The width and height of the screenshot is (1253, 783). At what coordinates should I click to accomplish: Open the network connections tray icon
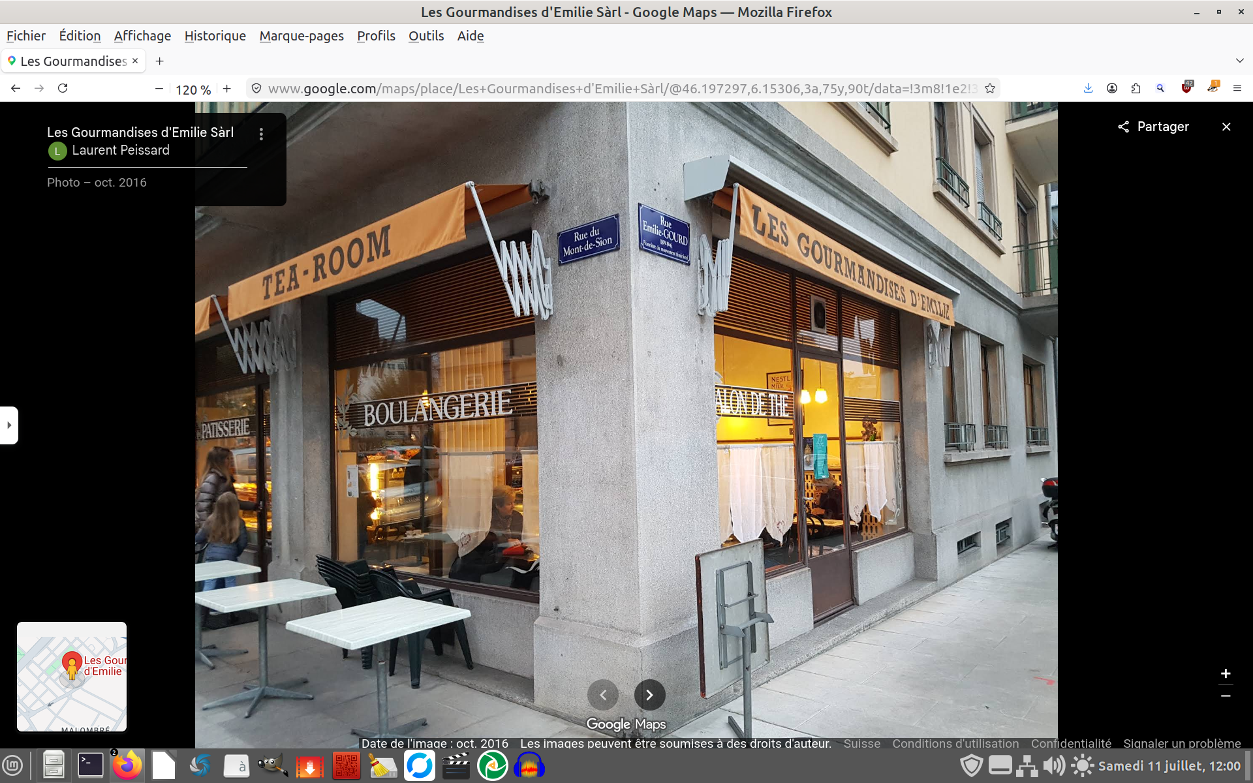click(1027, 765)
